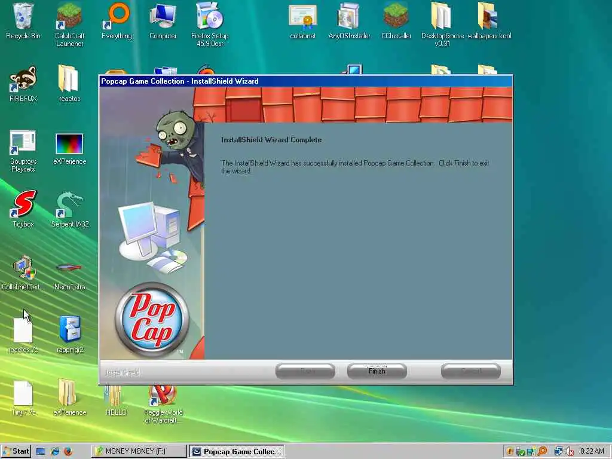Select the FIREFOX raccoon shortcut
The height and width of the screenshot is (459, 612).
[x=23, y=84]
